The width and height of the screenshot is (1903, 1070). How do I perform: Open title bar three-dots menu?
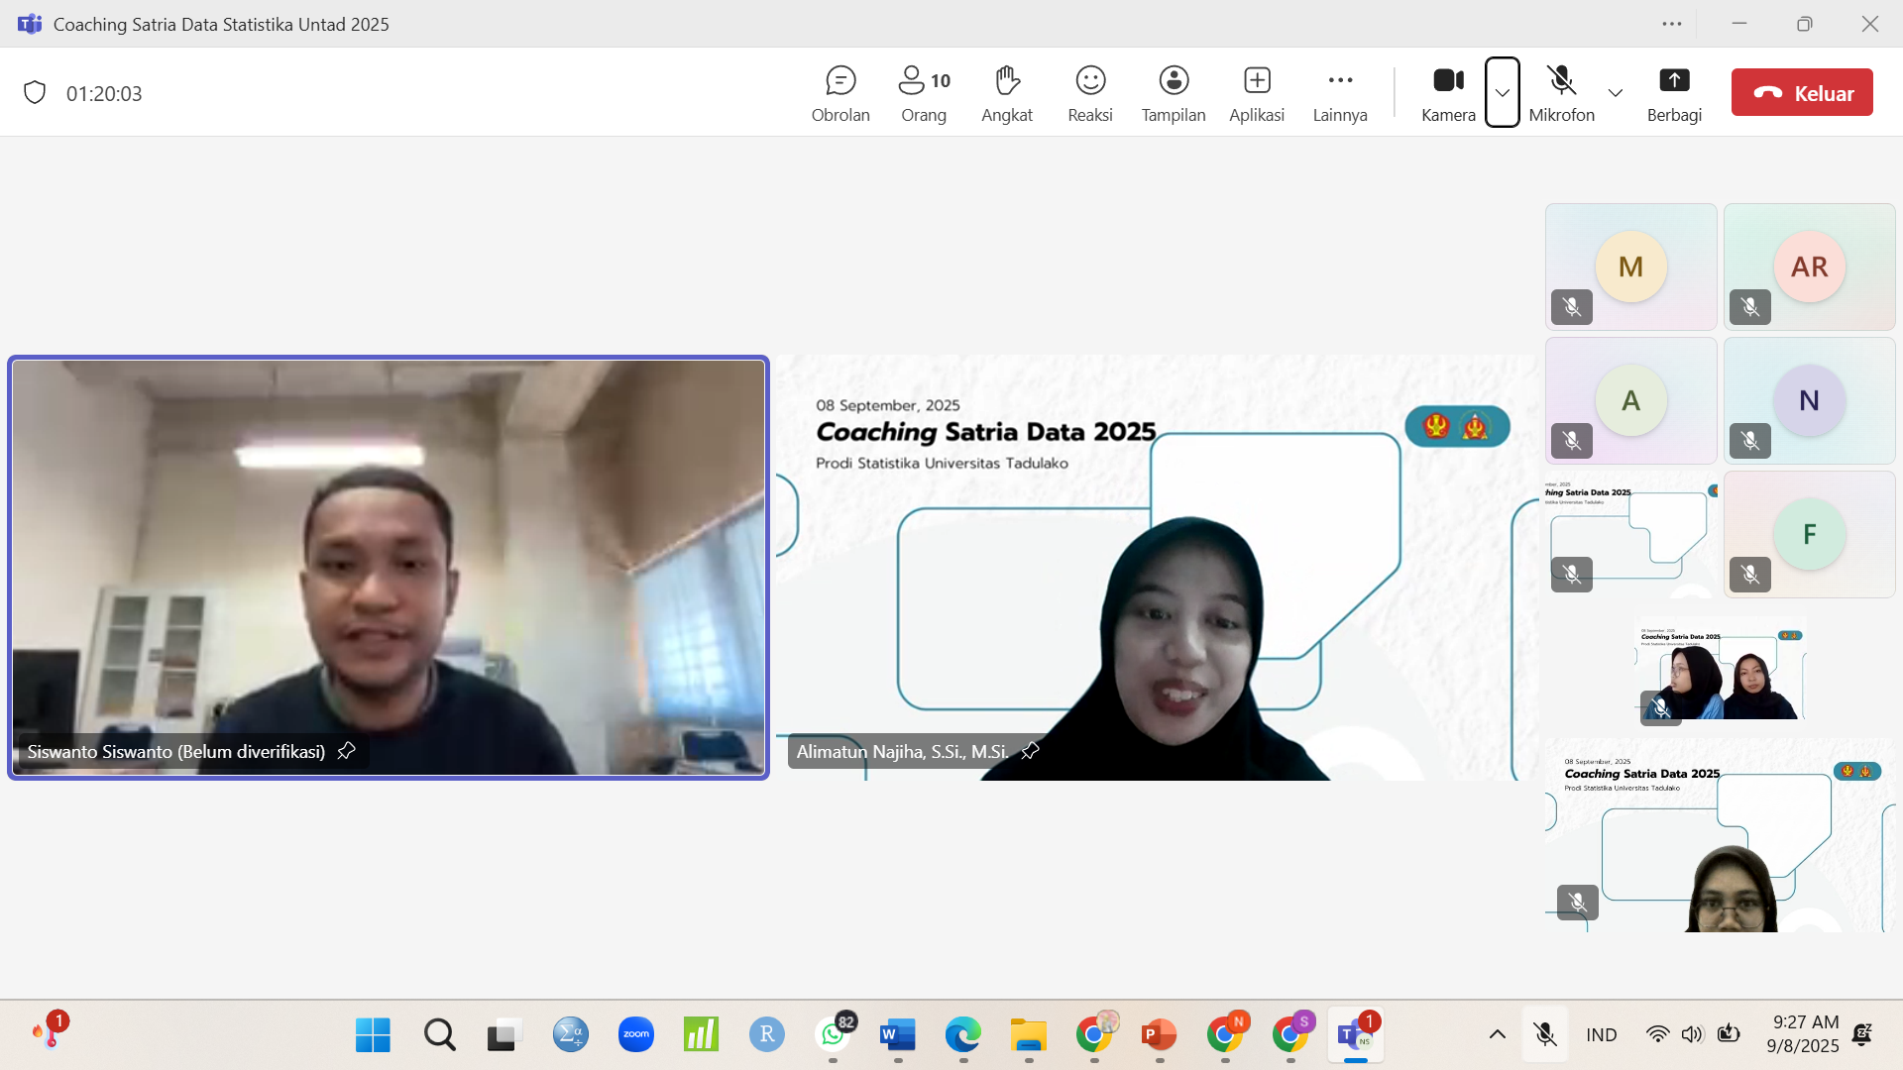click(1672, 24)
